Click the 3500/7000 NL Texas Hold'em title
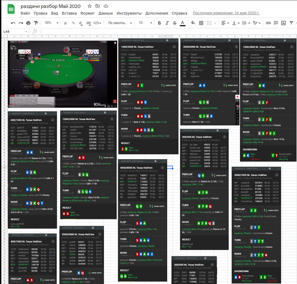The width and height of the screenshot is (297, 284). point(250,175)
